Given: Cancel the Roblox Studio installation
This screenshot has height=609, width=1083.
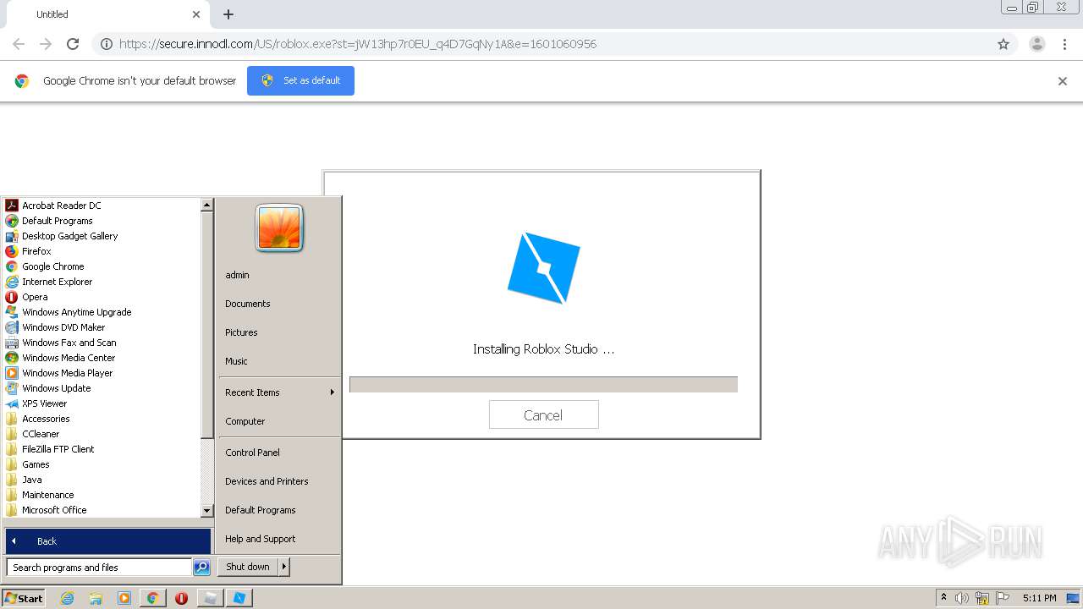Looking at the screenshot, I should coord(543,415).
